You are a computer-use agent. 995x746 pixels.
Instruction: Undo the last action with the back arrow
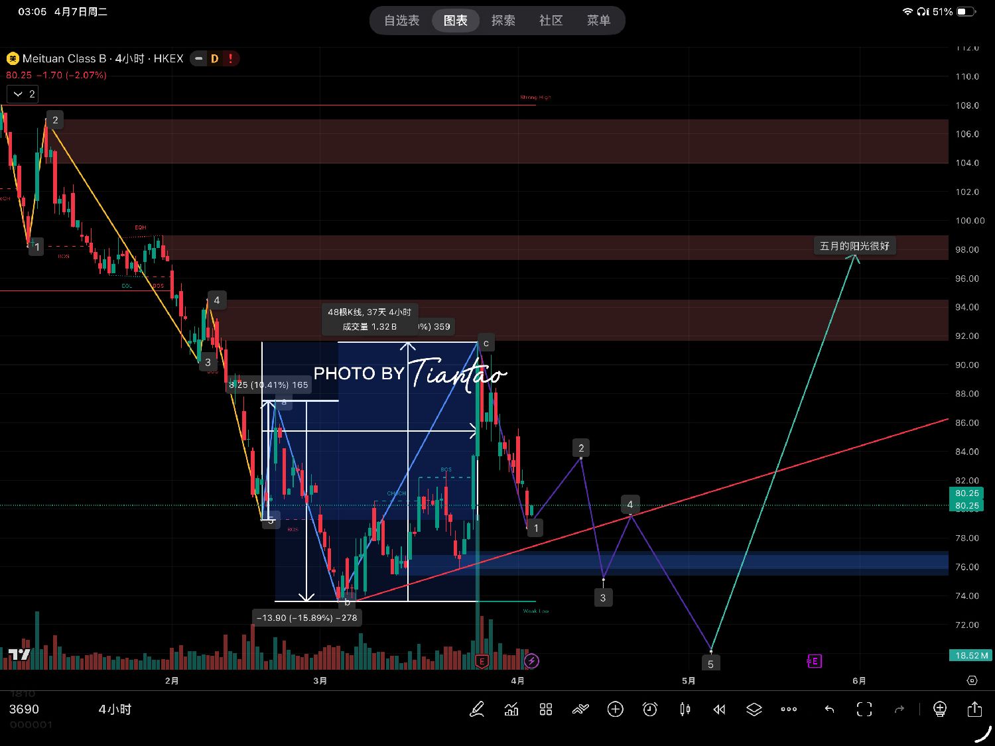829,710
